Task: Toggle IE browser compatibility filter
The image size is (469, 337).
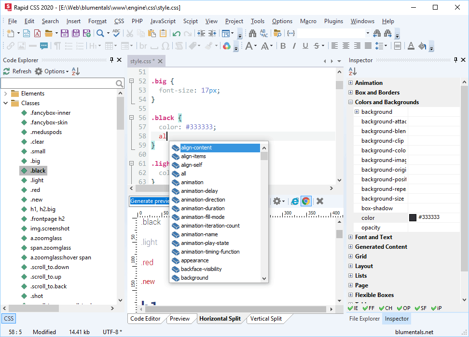Action: (353, 308)
